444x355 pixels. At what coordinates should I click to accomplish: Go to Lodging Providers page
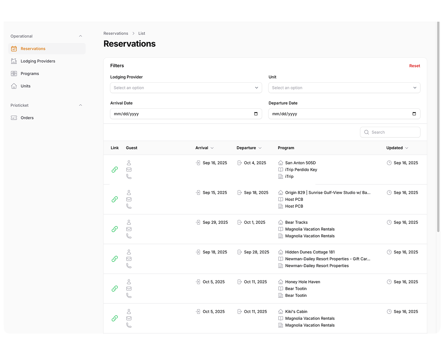coord(47,61)
